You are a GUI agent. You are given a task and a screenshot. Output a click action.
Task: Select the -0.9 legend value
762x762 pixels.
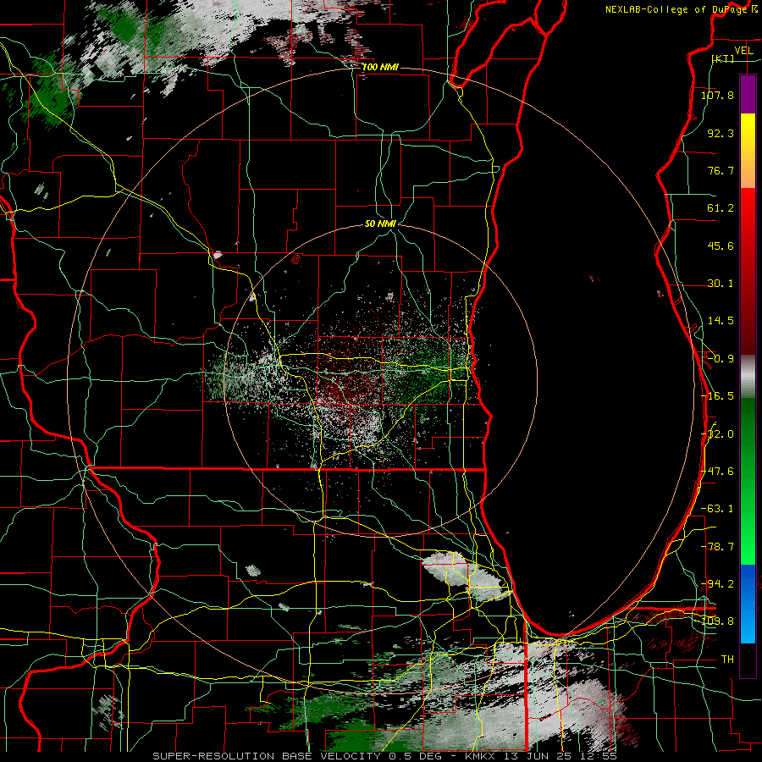pos(721,359)
